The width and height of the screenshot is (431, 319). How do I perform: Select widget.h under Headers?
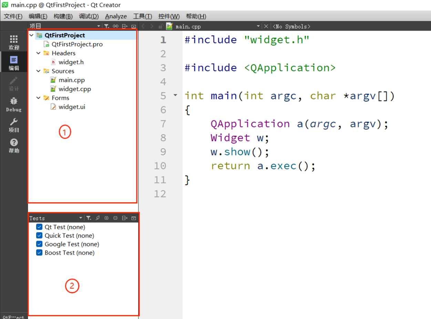[71, 62]
